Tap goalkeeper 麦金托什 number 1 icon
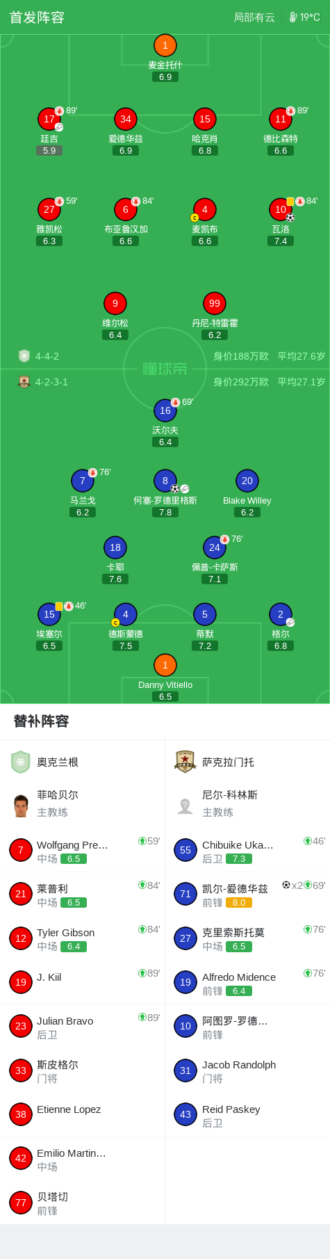 click(x=165, y=45)
